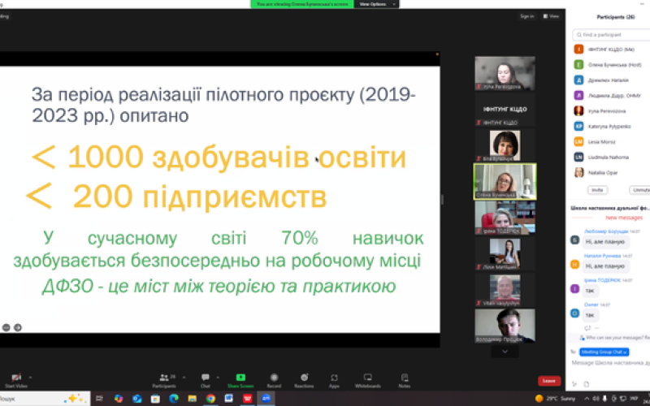The image size is (650, 406).
Task: Open Microsoft Word from the taskbar
Action: pyautogui.click(x=229, y=399)
